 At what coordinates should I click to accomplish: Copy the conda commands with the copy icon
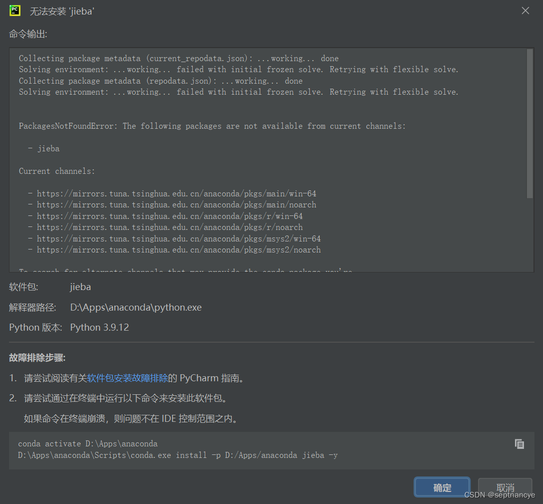(x=519, y=444)
